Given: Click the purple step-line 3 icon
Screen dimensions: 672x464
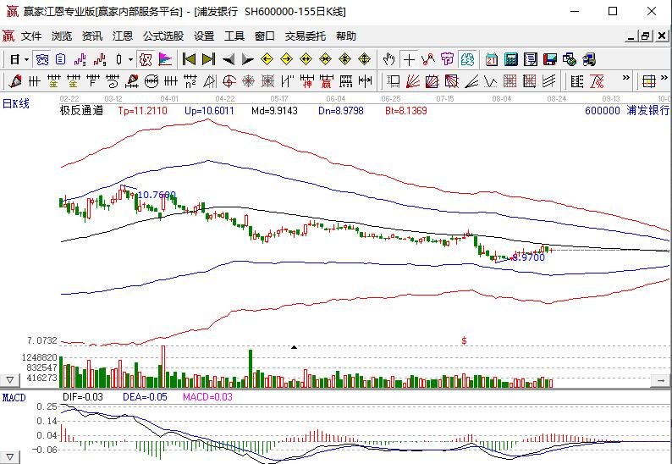Looking at the screenshot, I should coord(80,59).
